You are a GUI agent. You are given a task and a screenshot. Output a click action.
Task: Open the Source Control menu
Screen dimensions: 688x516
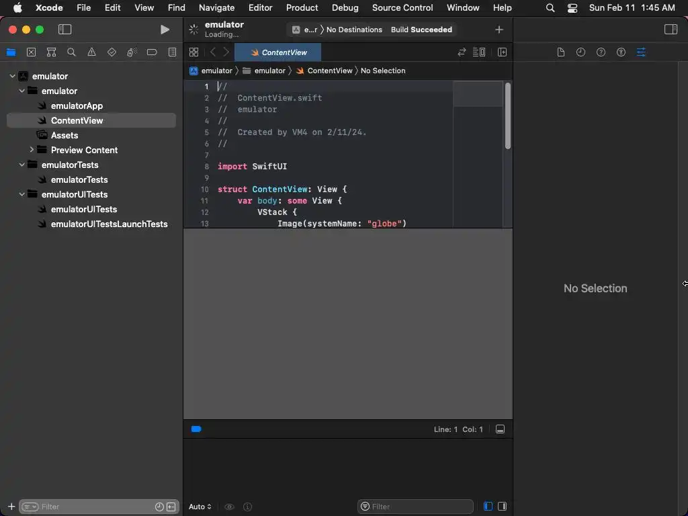coord(402,7)
